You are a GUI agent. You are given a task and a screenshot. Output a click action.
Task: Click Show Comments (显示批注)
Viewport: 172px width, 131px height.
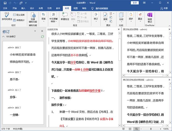point(83,21)
